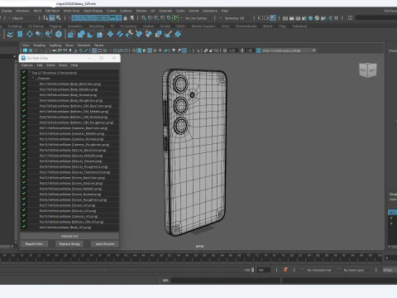The image size is (397, 298).
Task: Toggle the viewport grid display icon
Action: [94, 50]
